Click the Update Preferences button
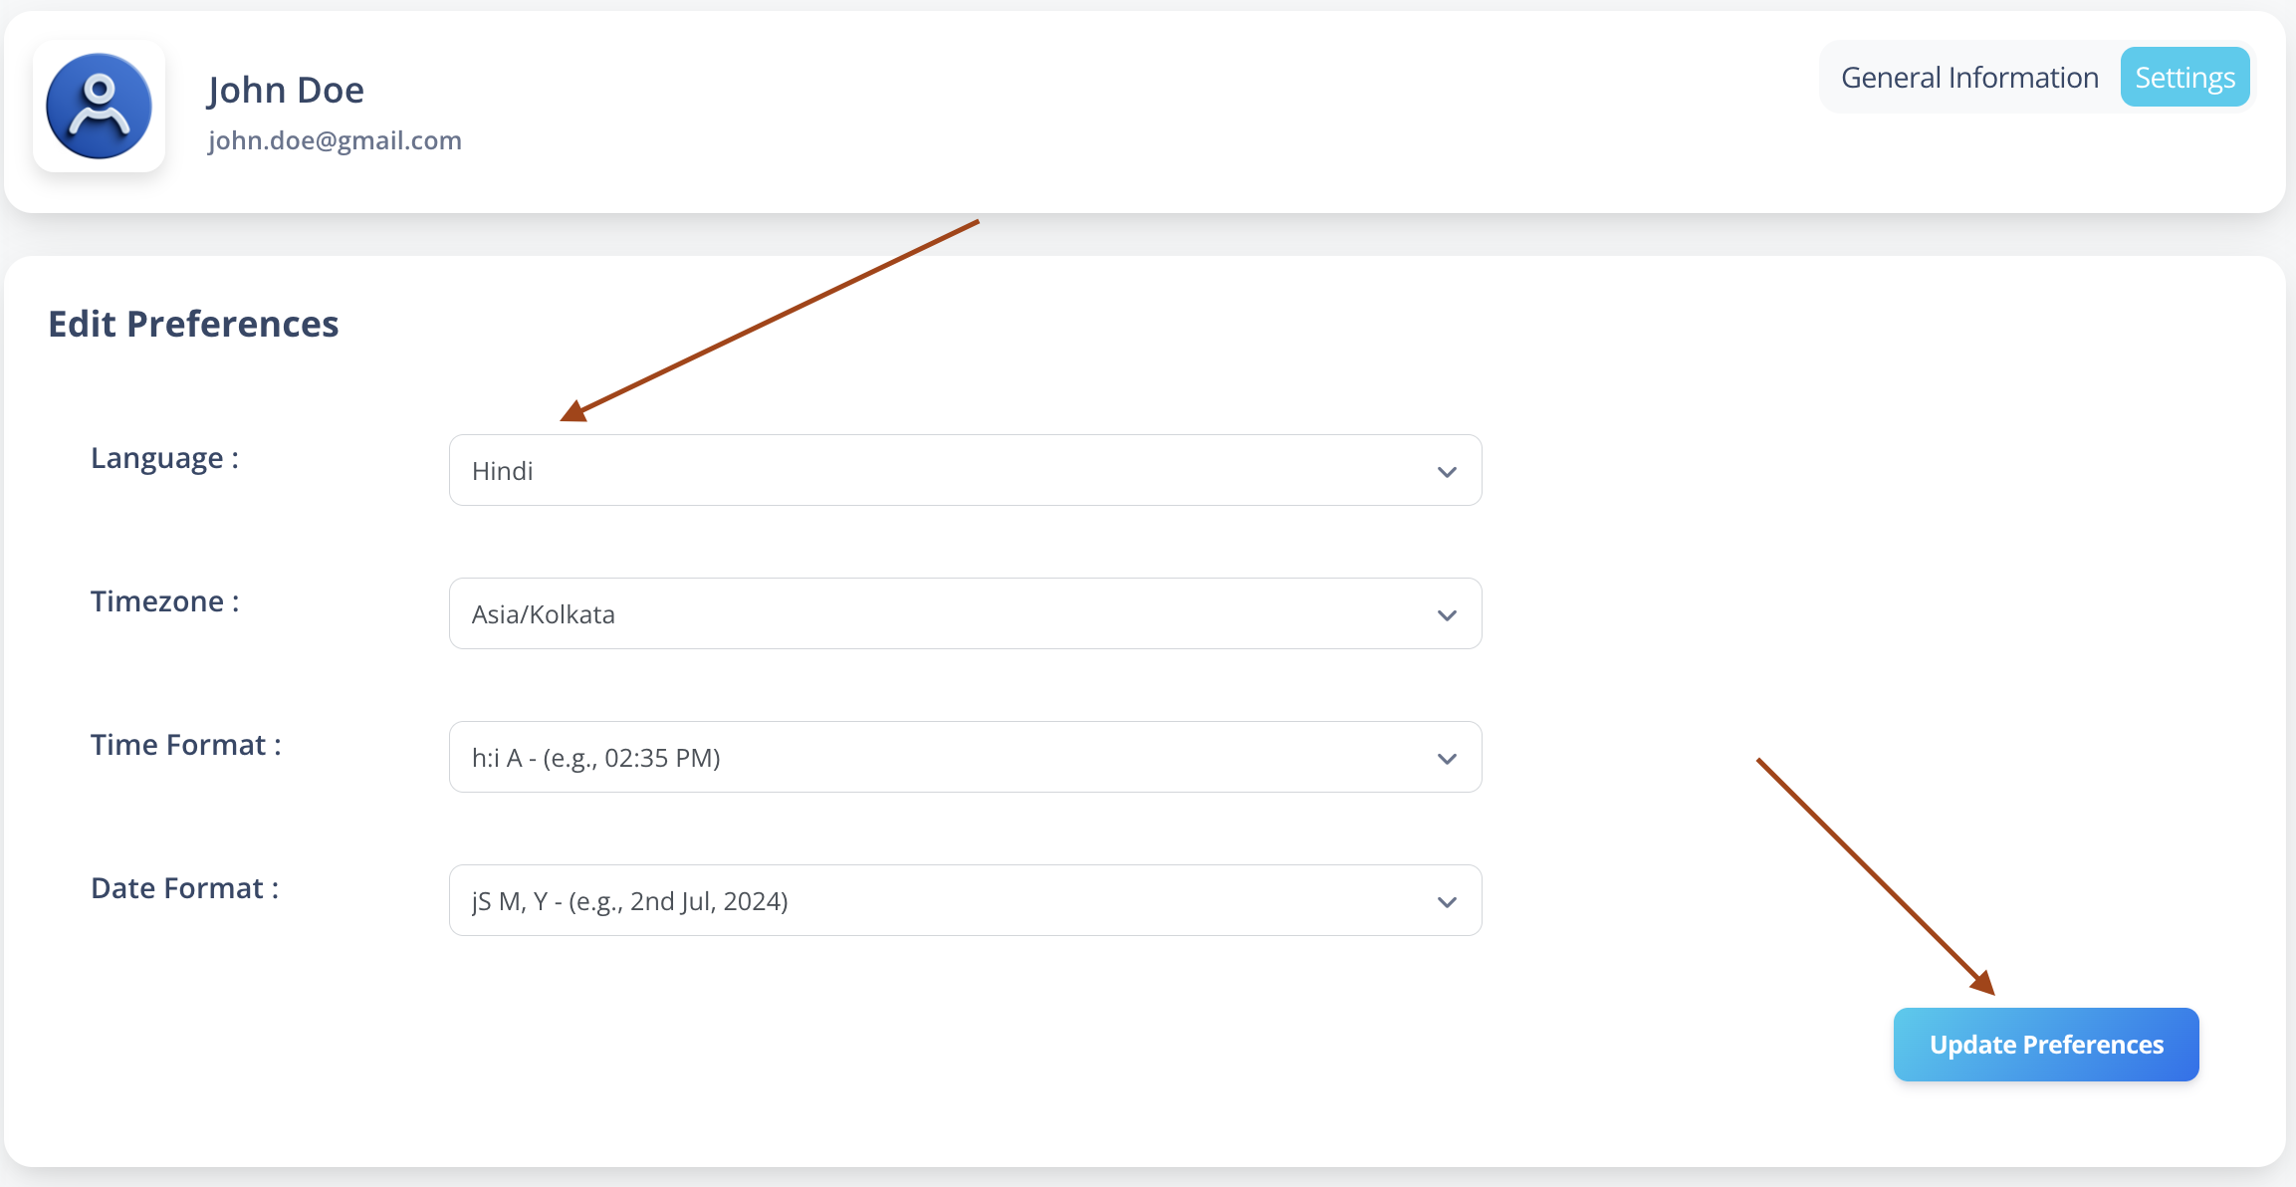Viewport: 2296px width, 1187px height. click(2046, 1045)
